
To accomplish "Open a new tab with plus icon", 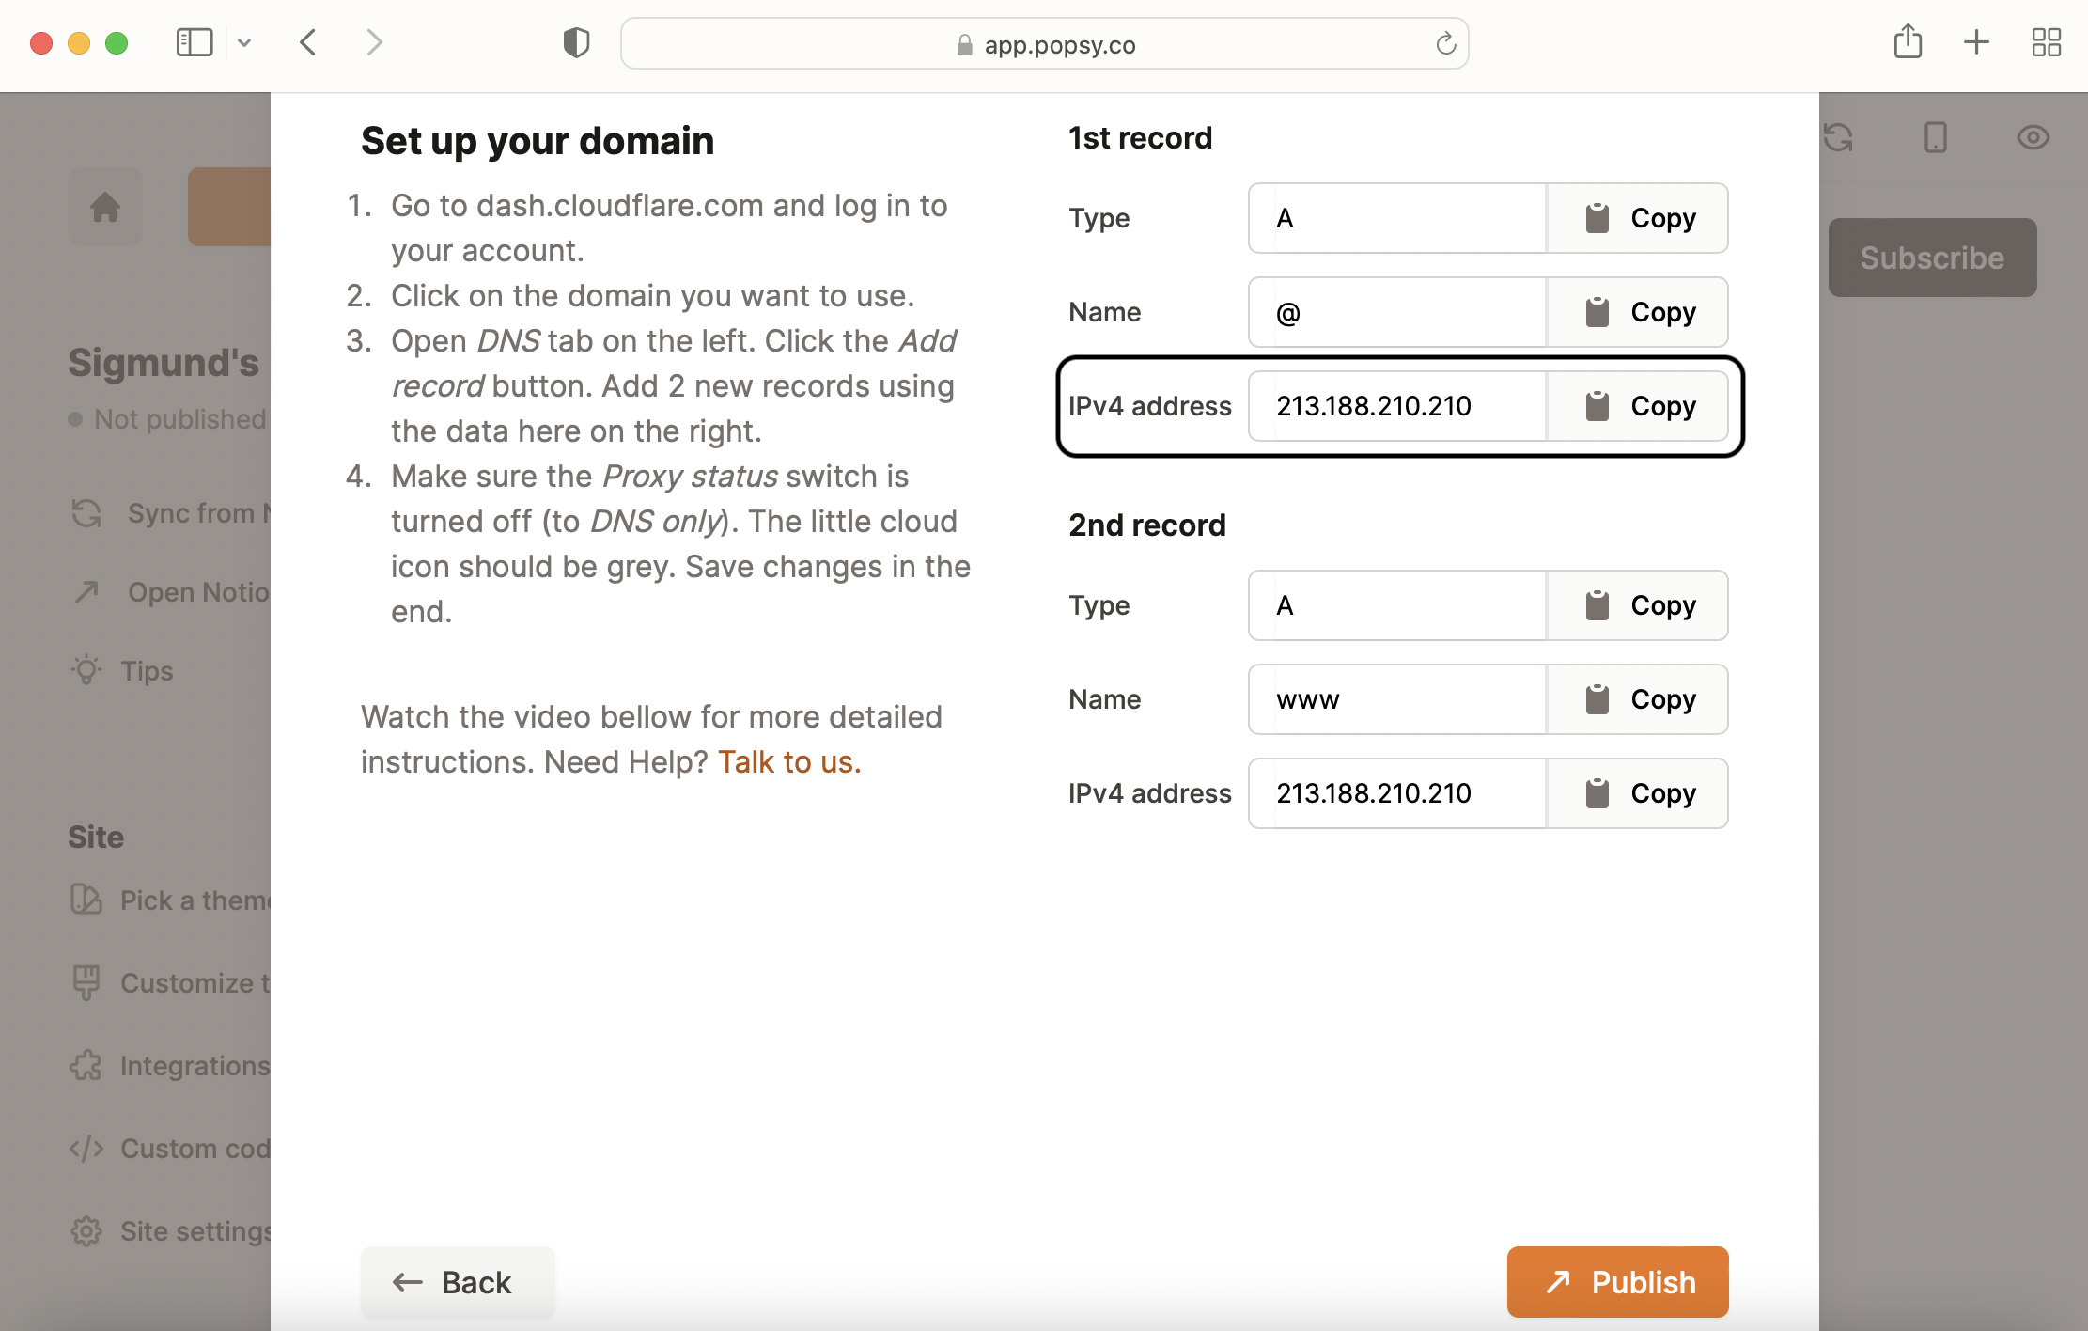I will tap(1976, 42).
